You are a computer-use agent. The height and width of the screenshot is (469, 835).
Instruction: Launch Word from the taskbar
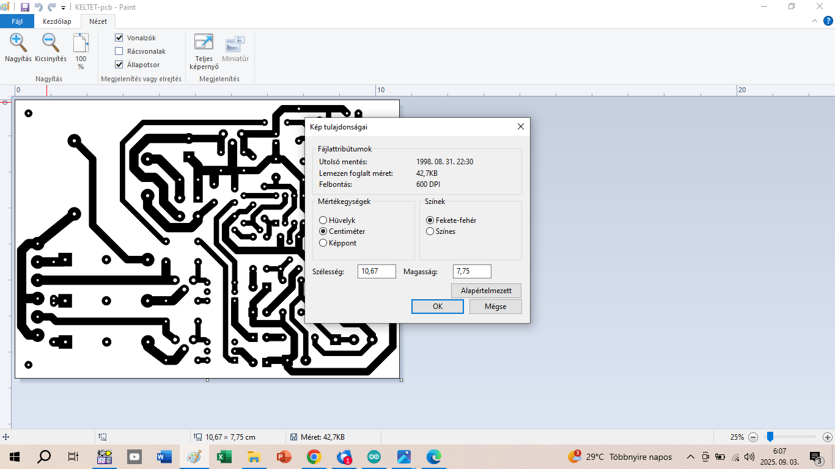point(164,456)
